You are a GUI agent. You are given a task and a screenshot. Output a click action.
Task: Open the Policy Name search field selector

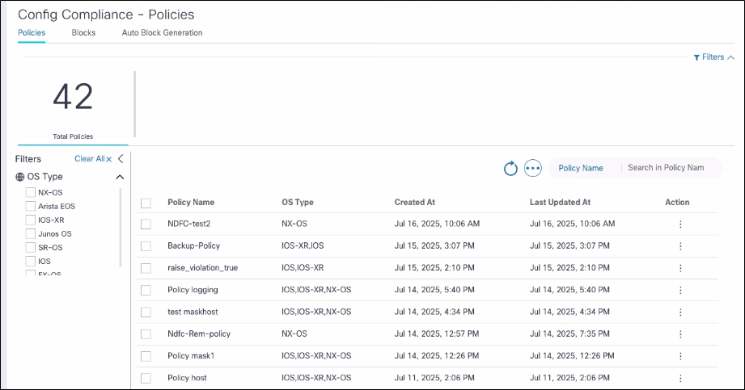click(581, 168)
